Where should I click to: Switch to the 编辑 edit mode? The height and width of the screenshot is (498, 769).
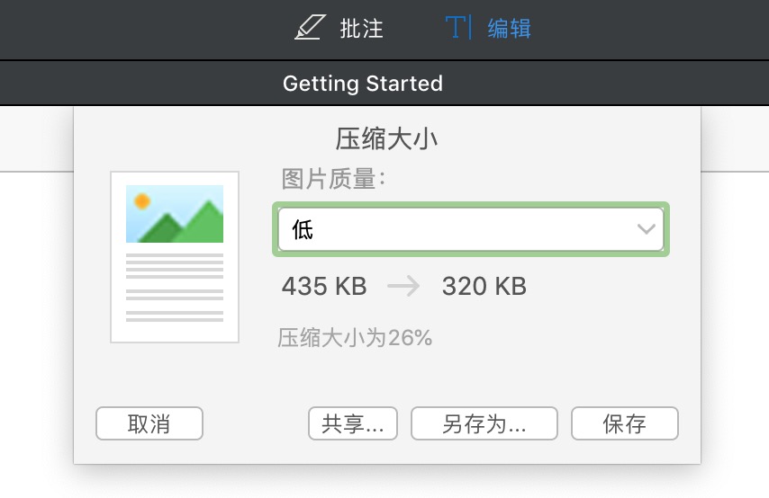[509, 29]
